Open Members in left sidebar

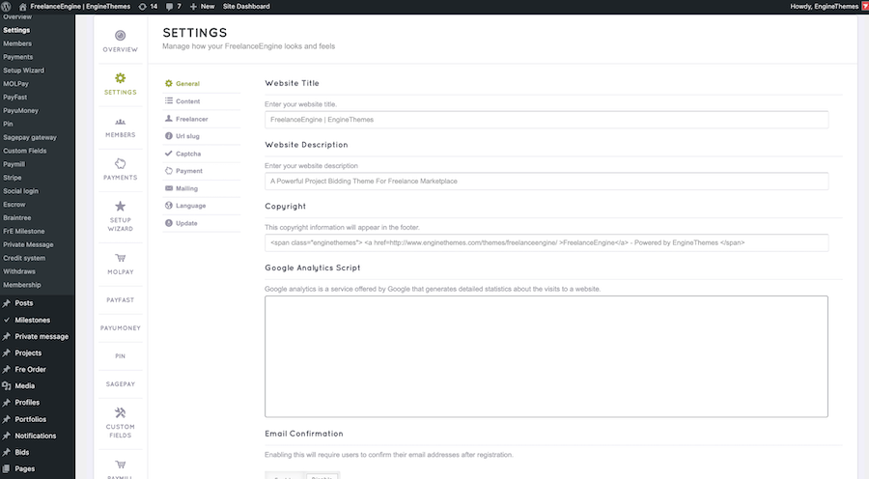click(x=17, y=43)
